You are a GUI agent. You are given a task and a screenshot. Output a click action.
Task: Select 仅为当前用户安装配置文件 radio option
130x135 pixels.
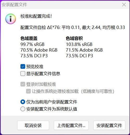(23, 102)
